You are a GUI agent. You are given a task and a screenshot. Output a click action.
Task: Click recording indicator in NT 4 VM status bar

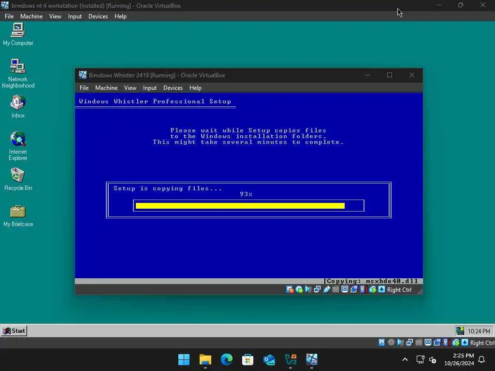pyautogui.click(x=437, y=342)
